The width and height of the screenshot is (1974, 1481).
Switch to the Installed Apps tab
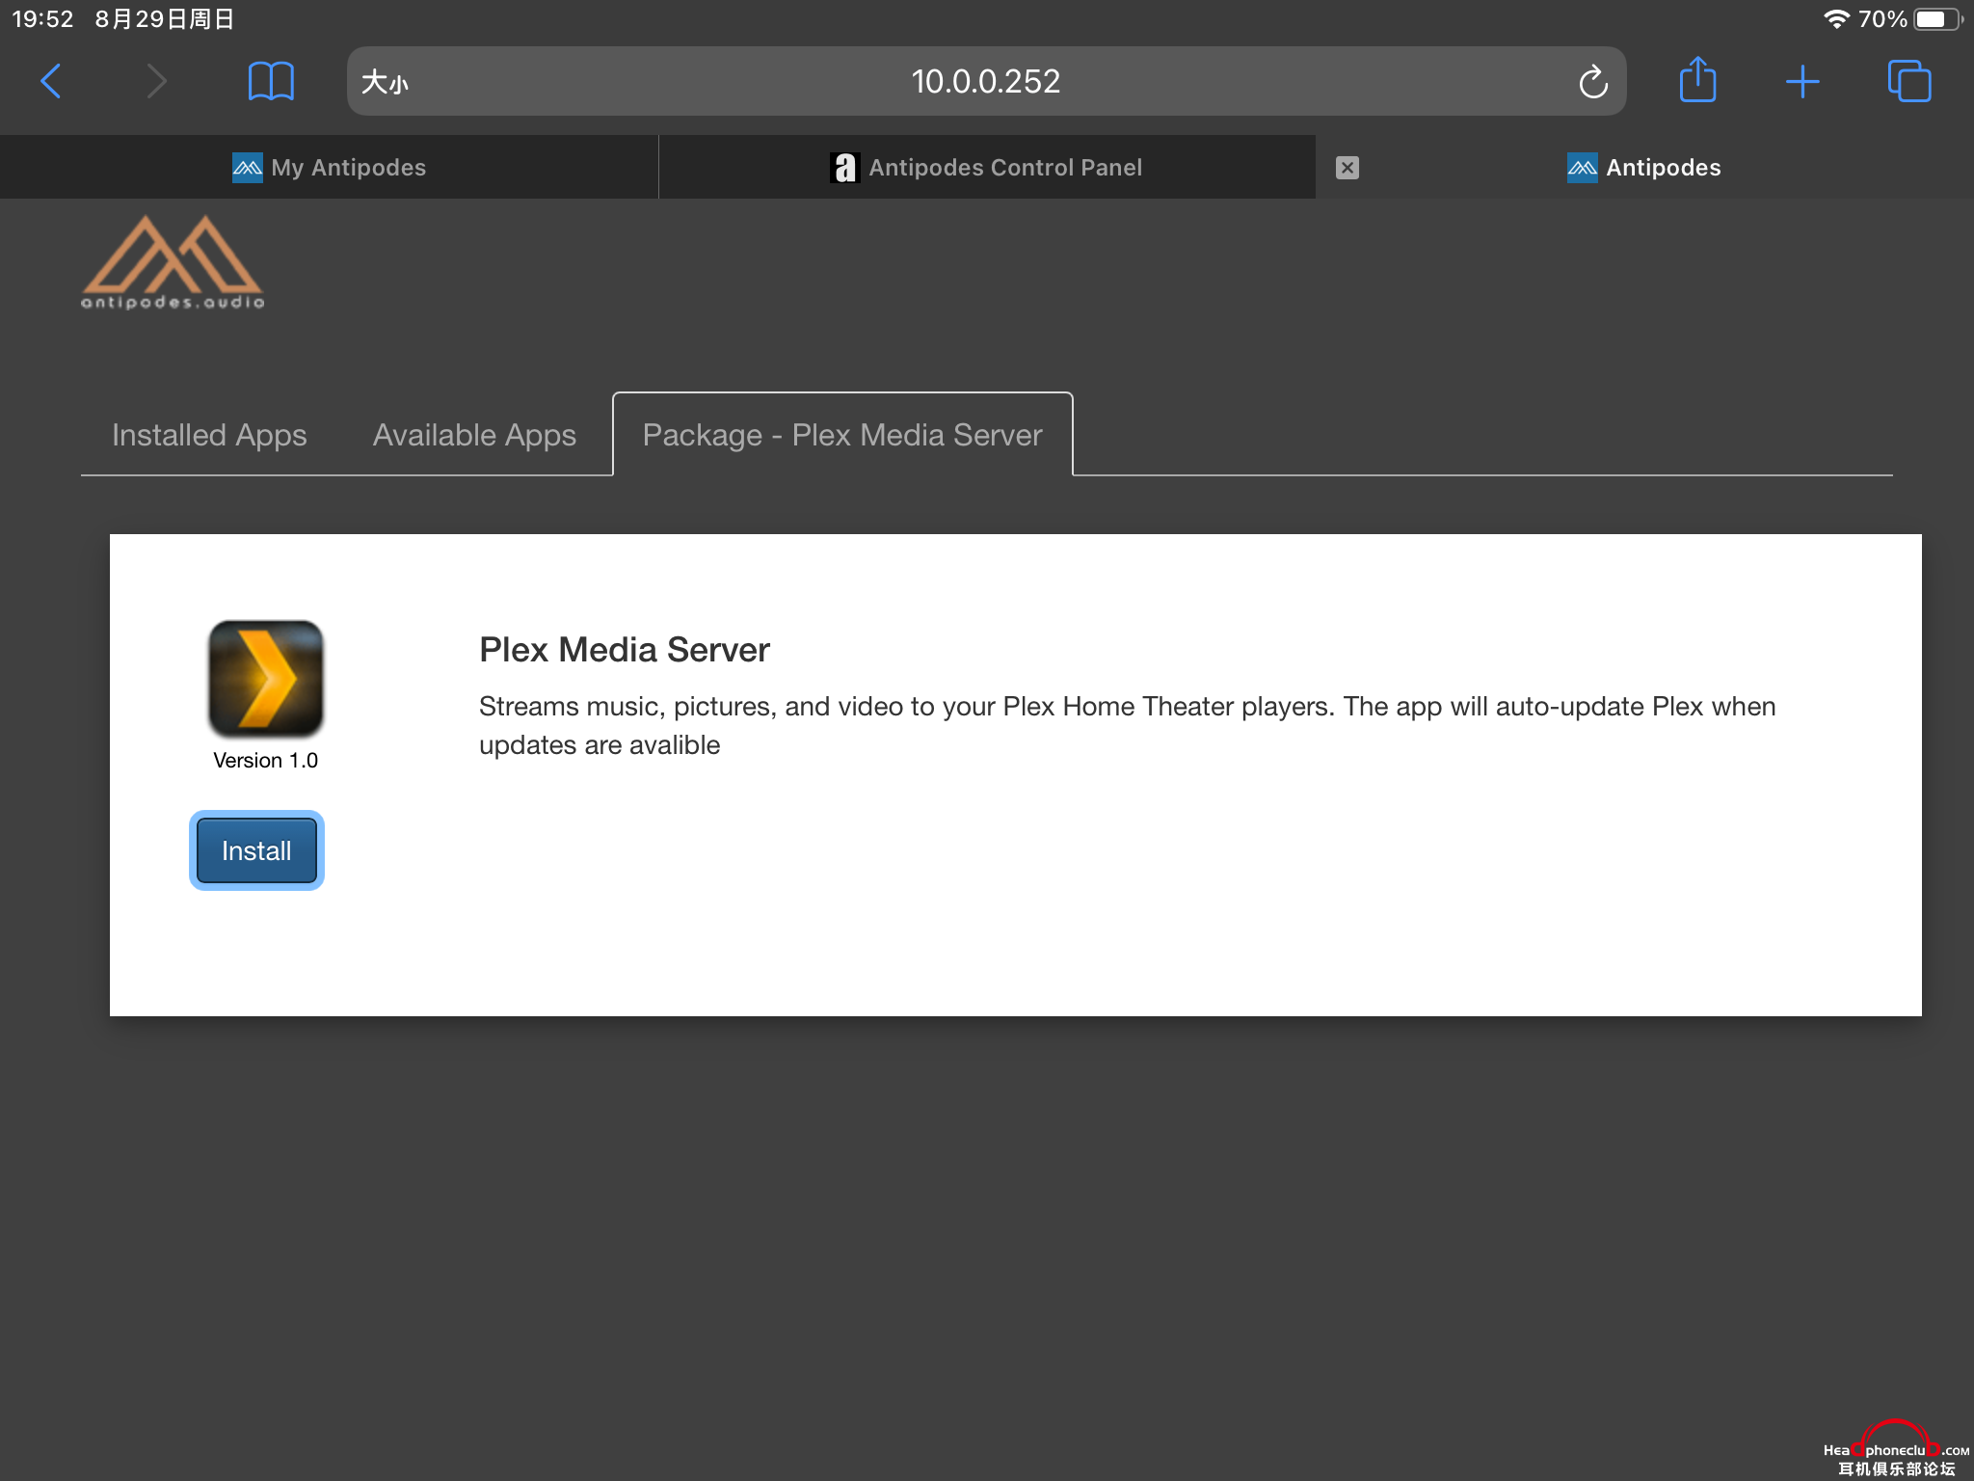(x=210, y=434)
